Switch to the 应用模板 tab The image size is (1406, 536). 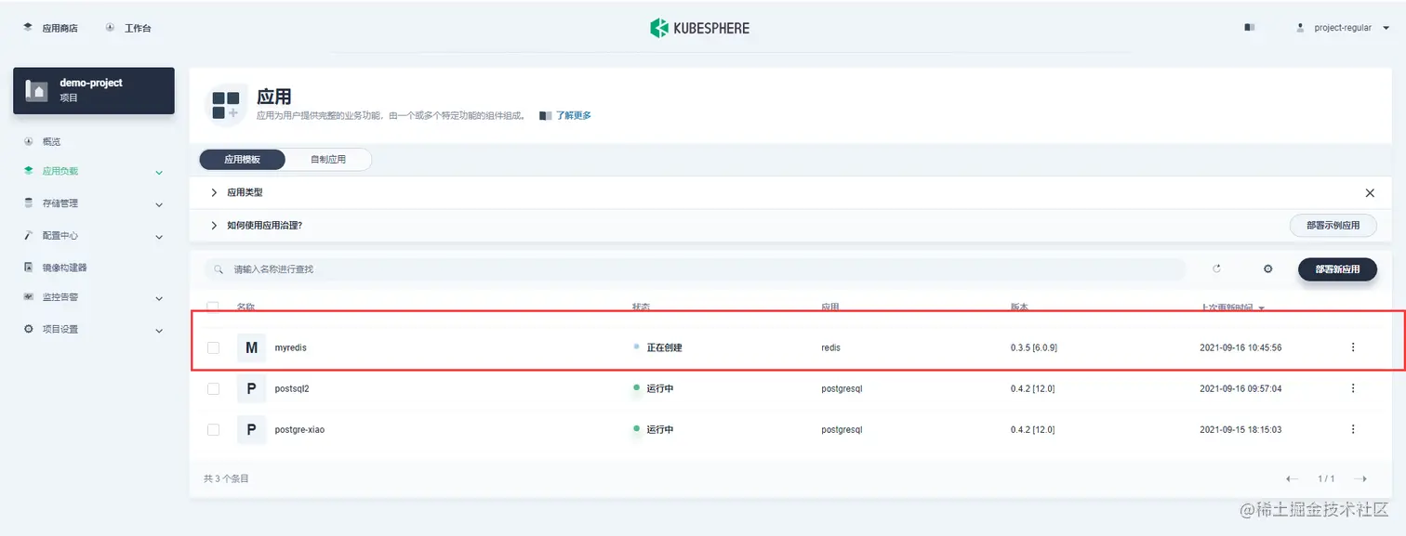click(x=242, y=160)
